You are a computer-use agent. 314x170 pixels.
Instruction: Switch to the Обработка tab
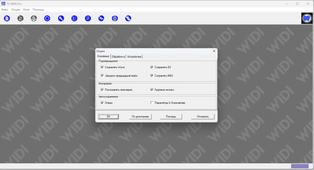coord(118,57)
